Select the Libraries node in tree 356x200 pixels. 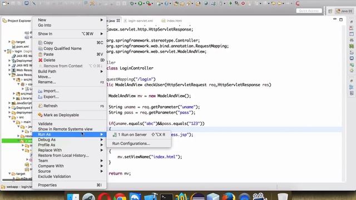[24, 98]
